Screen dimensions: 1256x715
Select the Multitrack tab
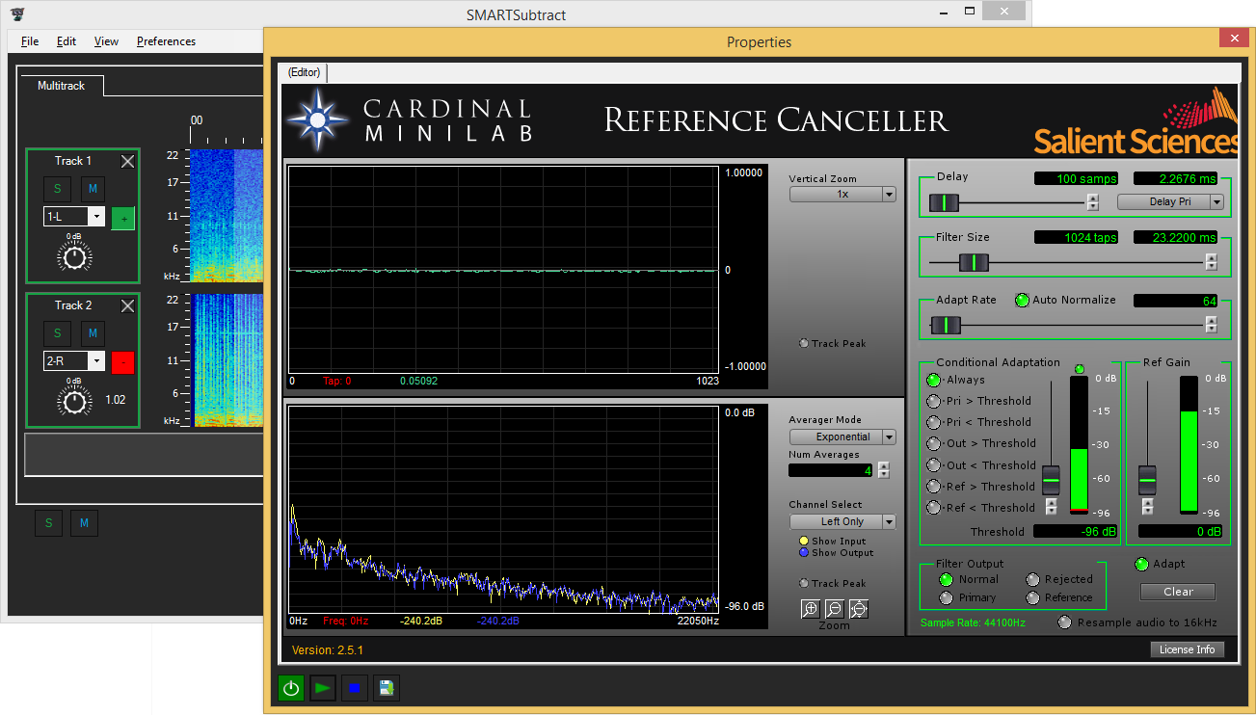click(x=61, y=86)
